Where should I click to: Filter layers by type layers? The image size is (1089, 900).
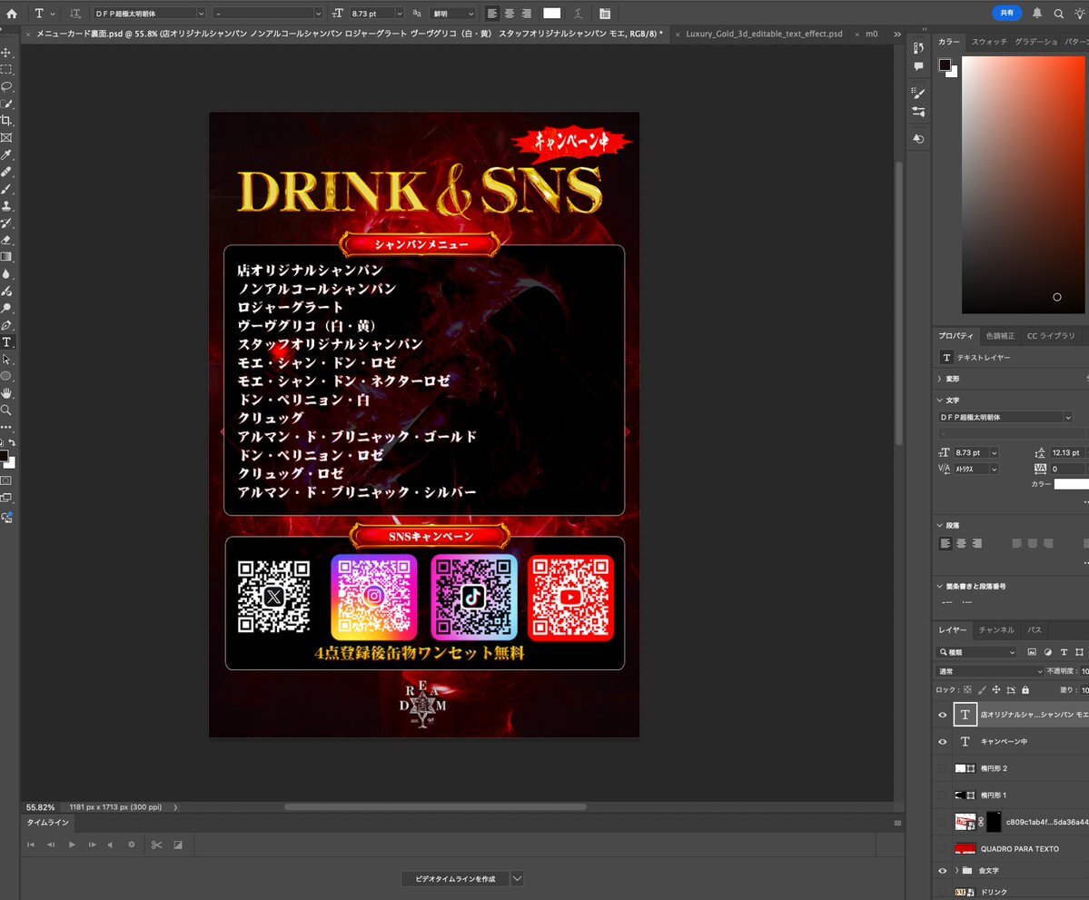click(1064, 652)
